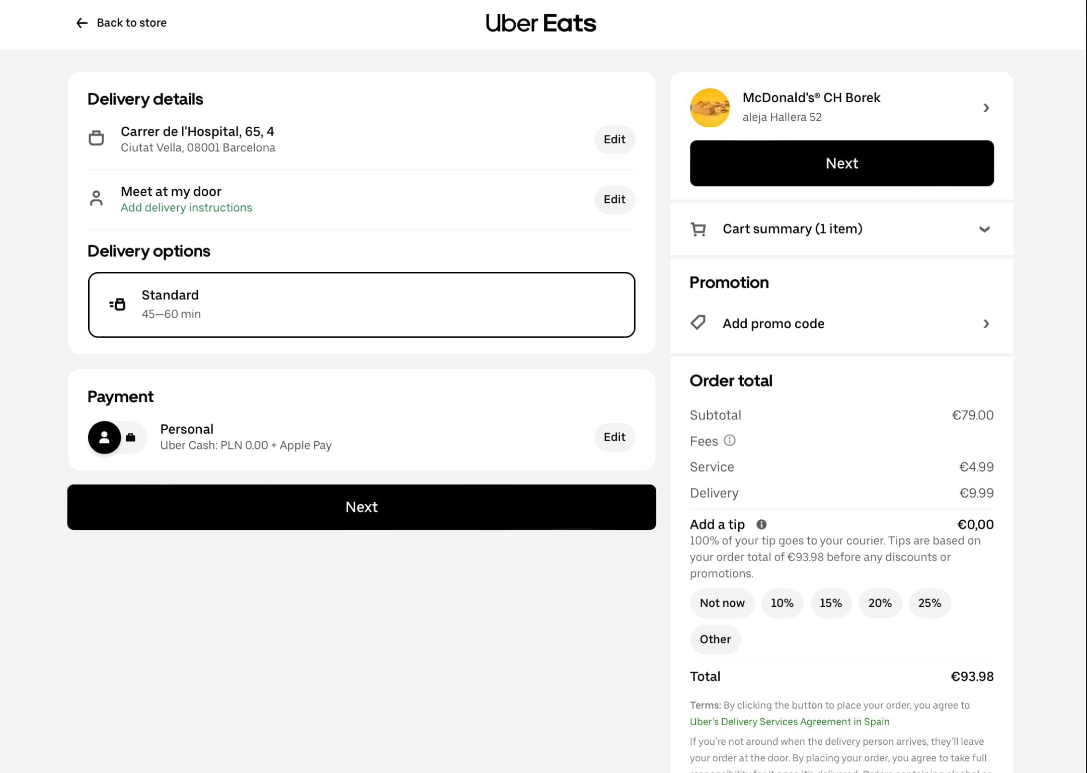1087x773 pixels.
Task: Toggle the Personal profile to the business briefcase
Action: click(x=131, y=437)
